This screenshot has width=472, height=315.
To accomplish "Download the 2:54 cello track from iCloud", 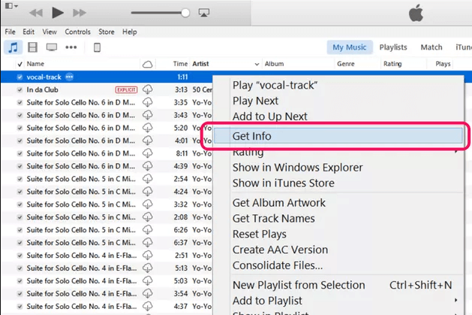I will 148,179.
